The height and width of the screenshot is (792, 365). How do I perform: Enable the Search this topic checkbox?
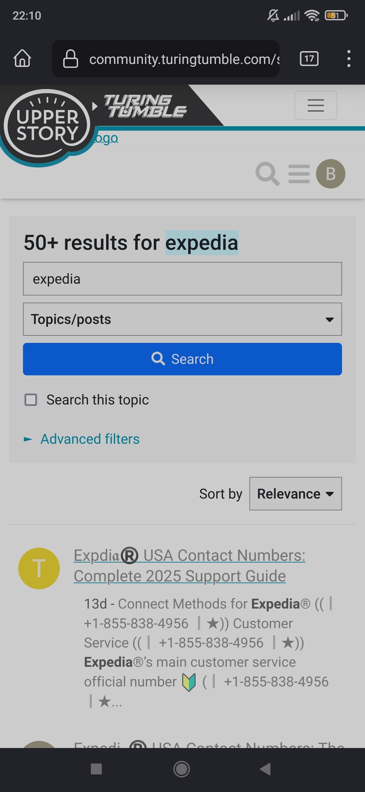pos(31,400)
